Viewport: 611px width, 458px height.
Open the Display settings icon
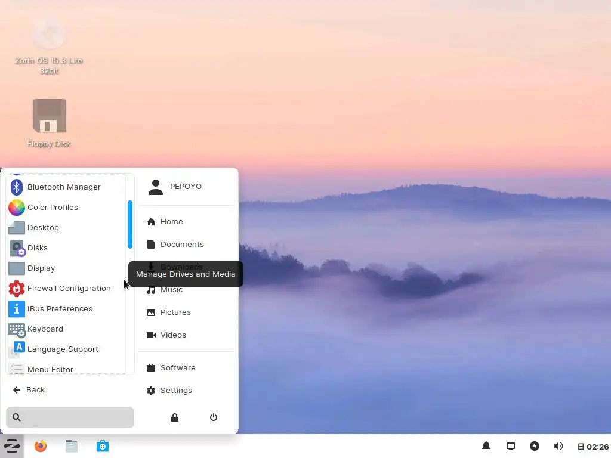pos(16,268)
